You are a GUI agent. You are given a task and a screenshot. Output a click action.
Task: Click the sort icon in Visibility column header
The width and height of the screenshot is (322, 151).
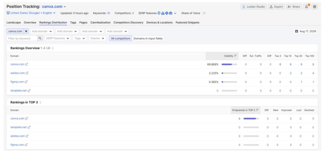coord(236,56)
